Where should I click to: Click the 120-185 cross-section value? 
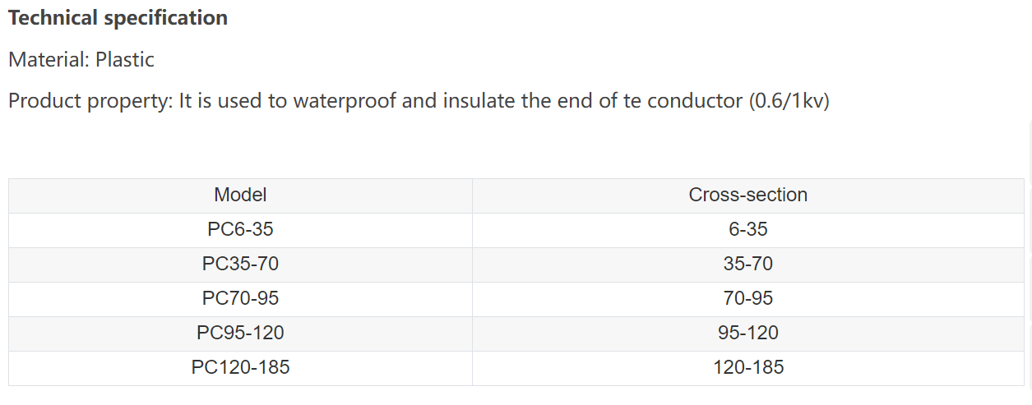pyautogui.click(x=747, y=368)
